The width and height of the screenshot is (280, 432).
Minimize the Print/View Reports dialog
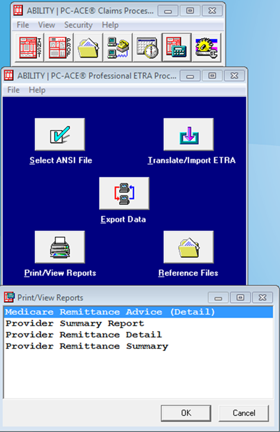218,298
